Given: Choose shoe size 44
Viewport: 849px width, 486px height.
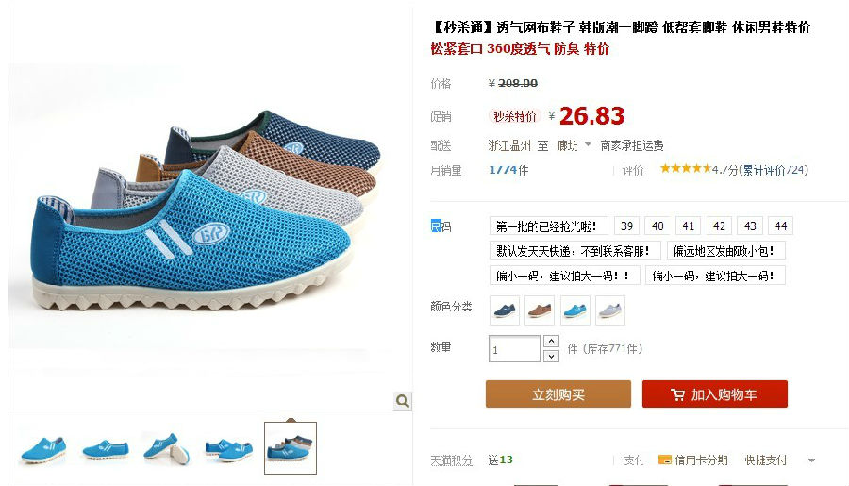Looking at the screenshot, I should tap(781, 226).
